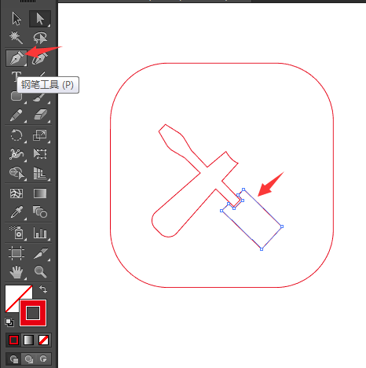Click anchor point at rectangle's right corner
The image size is (366, 368).
pos(282,226)
